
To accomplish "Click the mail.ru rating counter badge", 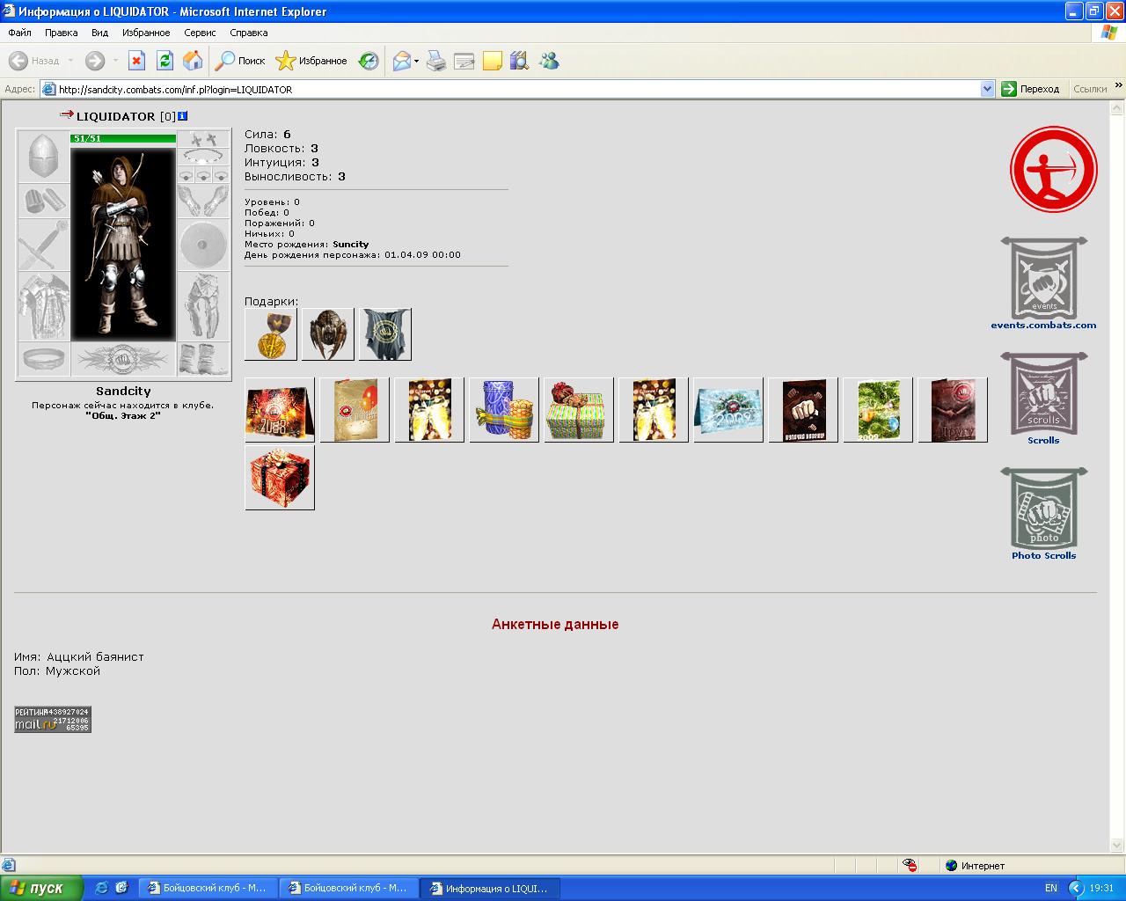I will click(53, 719).
